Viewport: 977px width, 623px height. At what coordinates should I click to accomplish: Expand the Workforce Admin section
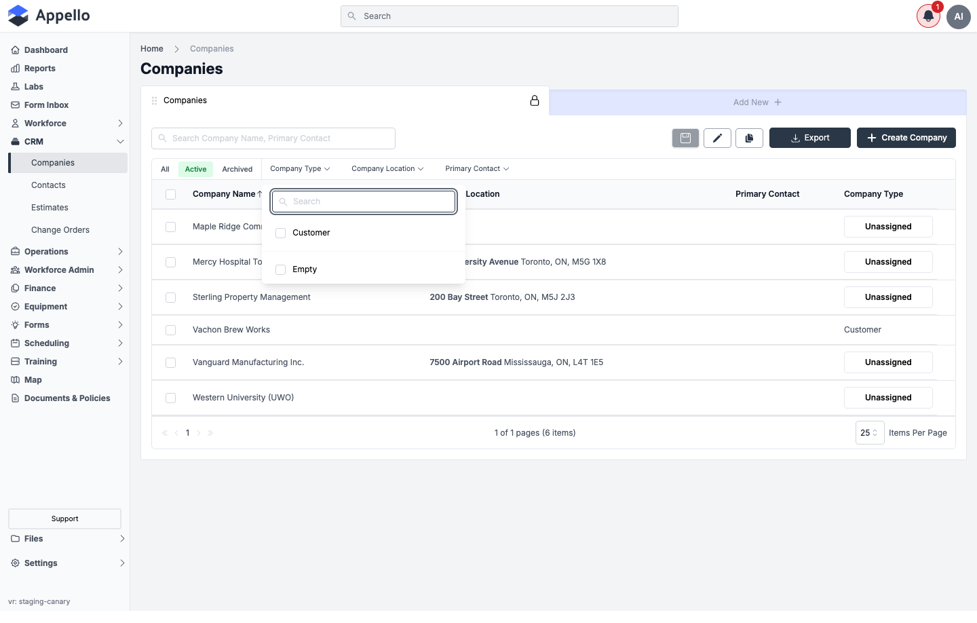pos(120,270)
